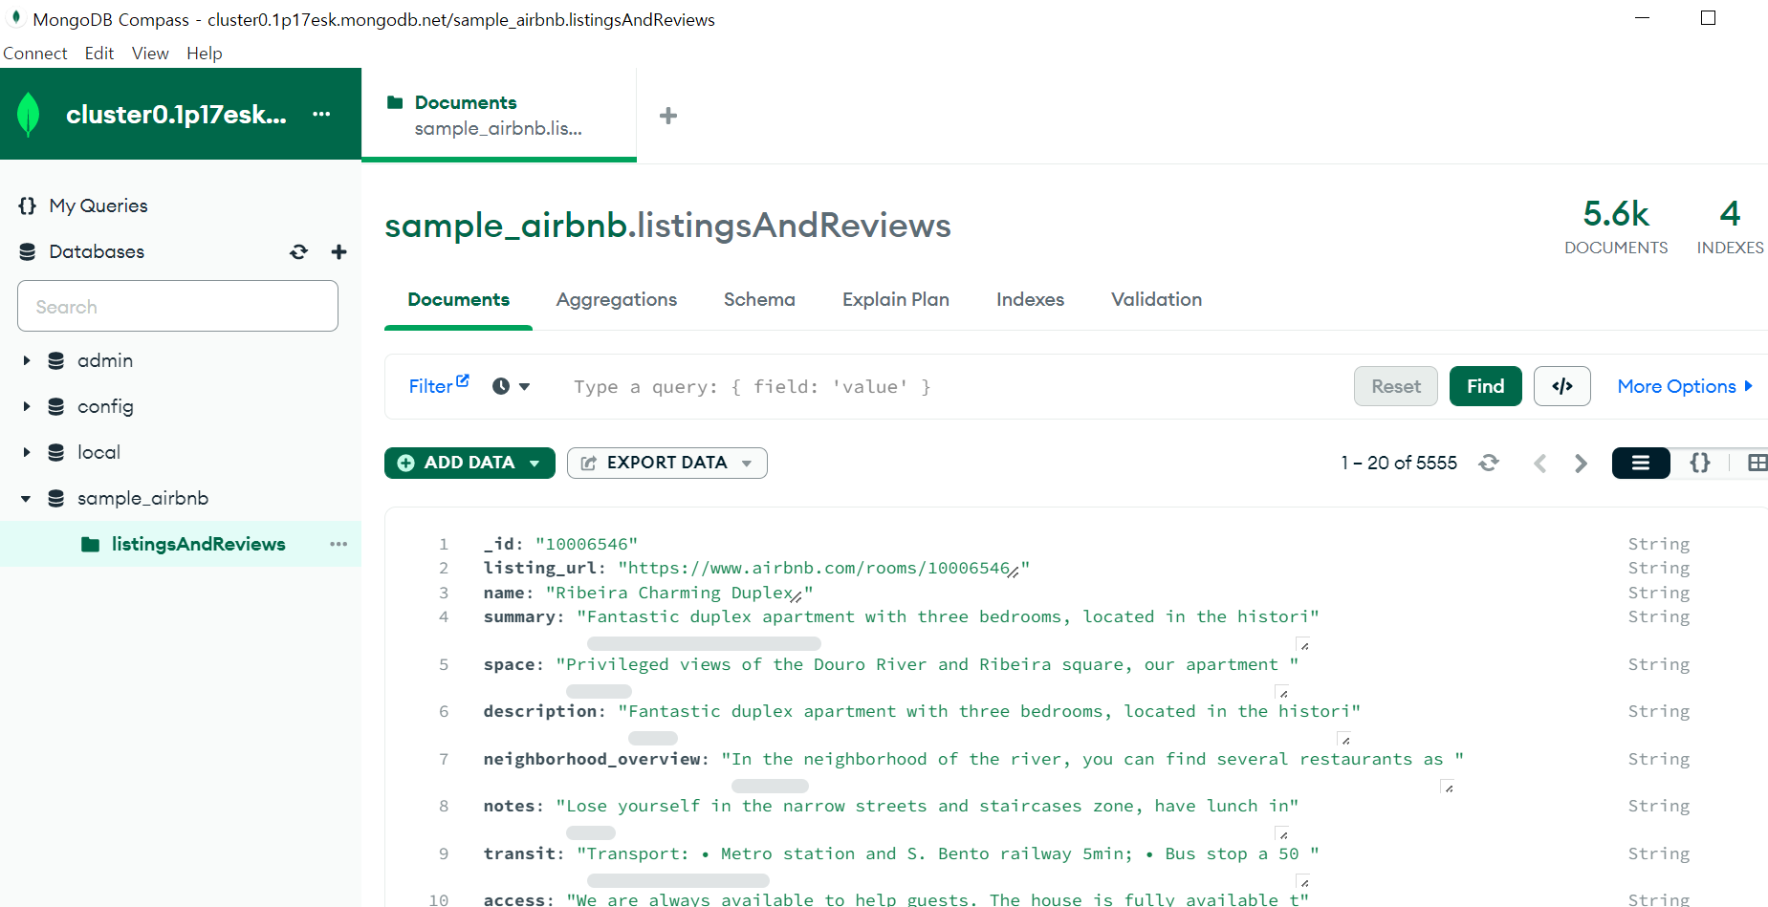
Task: Click the neighborhood_overview field value
Action: (1092, 759)
